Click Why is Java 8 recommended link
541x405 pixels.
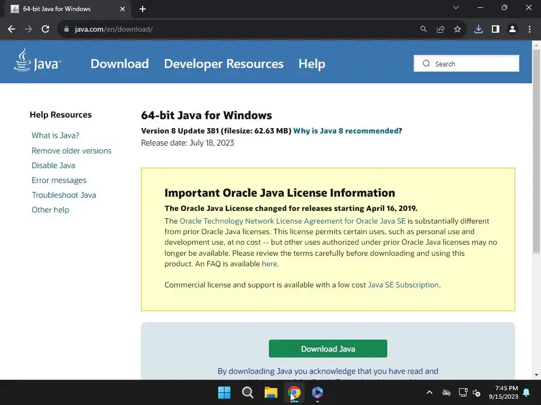(346, 131)
